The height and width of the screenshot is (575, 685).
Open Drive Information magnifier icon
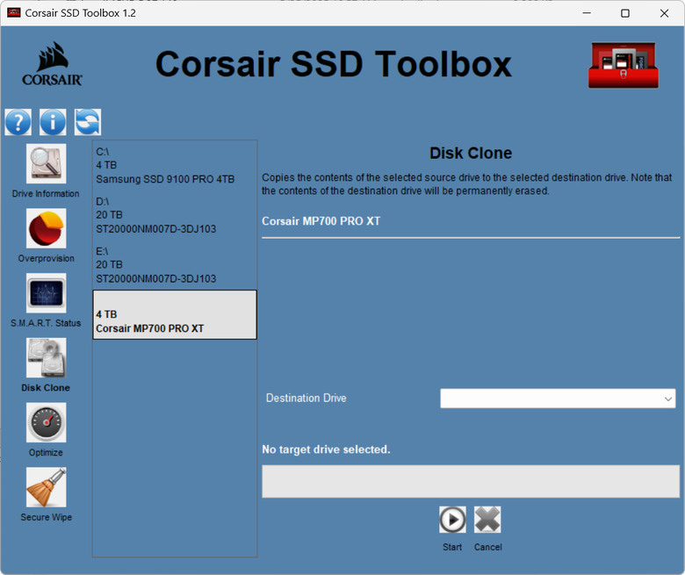[46, 163]
